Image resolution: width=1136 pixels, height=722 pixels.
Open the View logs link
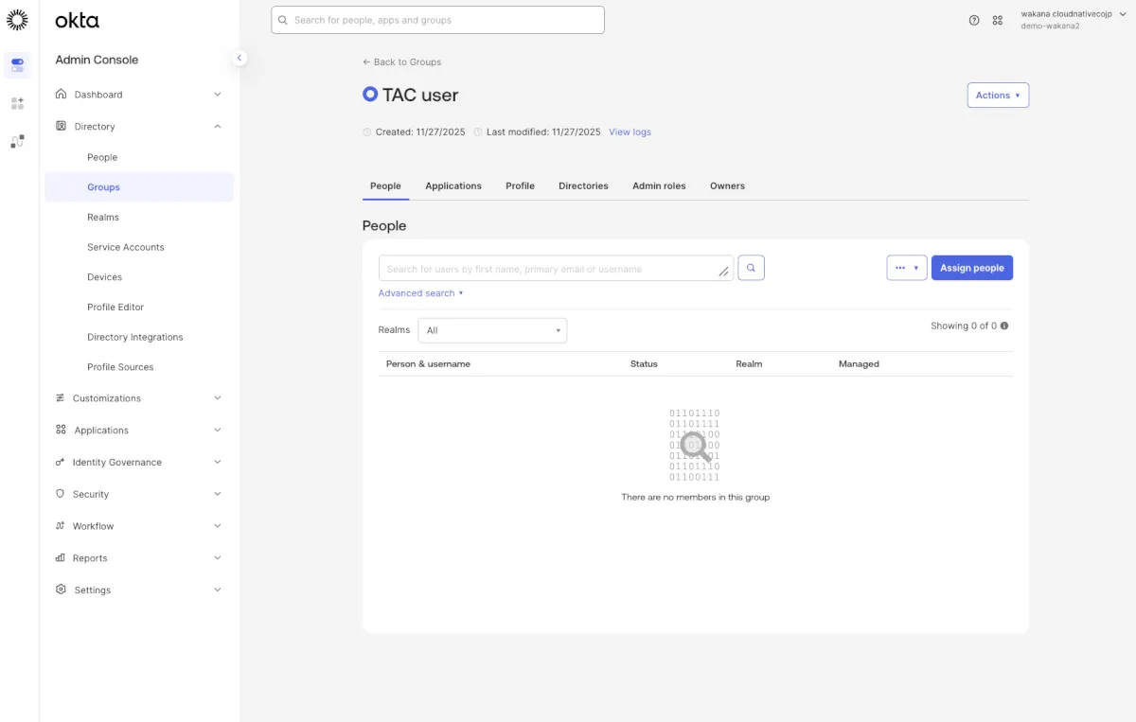pyautogui.click(x=630, y=132)
